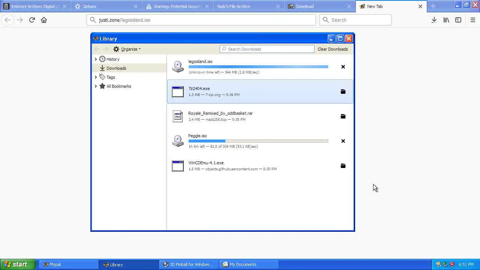Open the browser library bookshelf icon

446,20
